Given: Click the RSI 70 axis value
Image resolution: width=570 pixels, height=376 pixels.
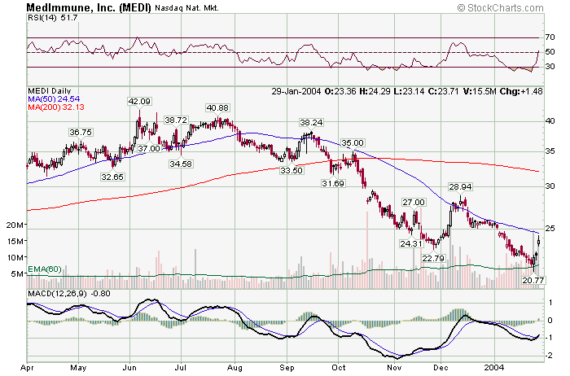Looking at the screenshot, I should (x=550, y=37).
